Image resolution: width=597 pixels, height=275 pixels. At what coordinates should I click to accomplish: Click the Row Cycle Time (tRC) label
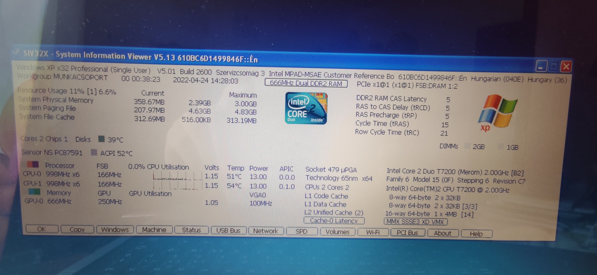tap(387, 132)
